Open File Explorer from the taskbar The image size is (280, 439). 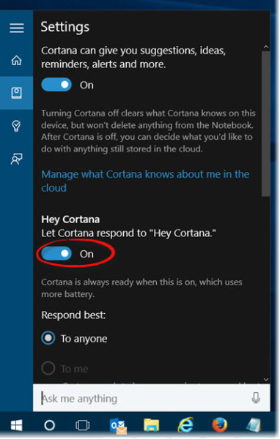(151, 425)
